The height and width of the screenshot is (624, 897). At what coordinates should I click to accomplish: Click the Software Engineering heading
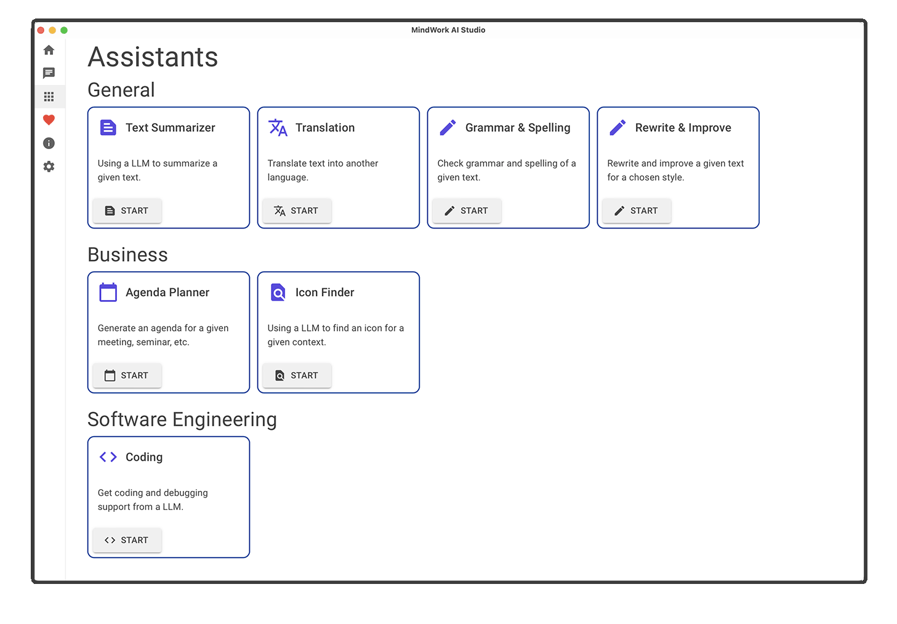[x=182, y=419]
